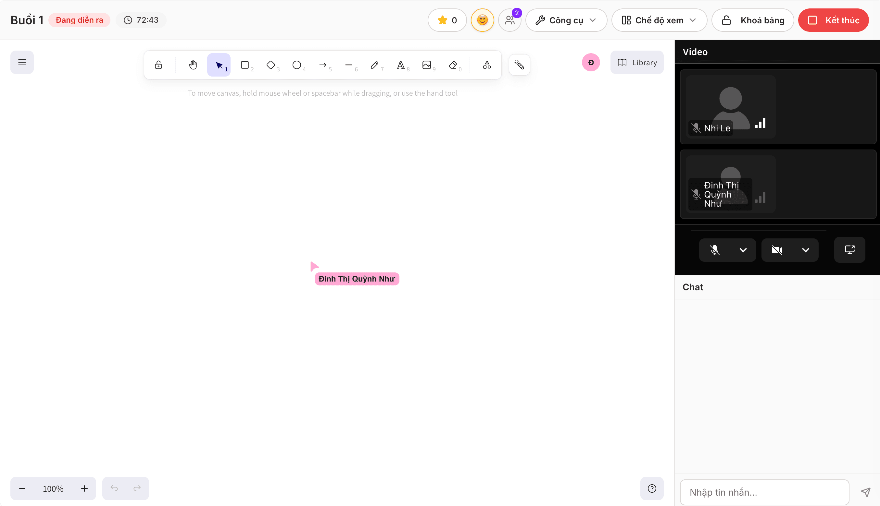Select the rectangle shape tool
The height and width of the screenshot is (506, 880).
[245, 65]
